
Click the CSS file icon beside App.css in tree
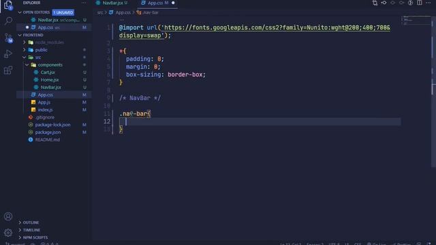point(33,95)
